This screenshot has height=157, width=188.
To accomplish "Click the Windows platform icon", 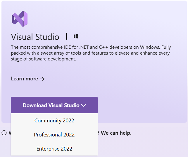I will coord(76,37).
